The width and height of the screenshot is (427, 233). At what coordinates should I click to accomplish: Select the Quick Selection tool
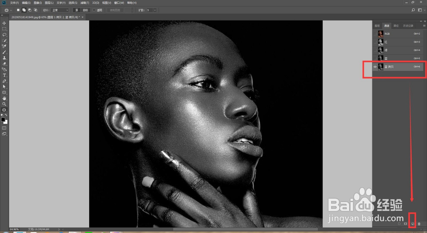pyautogui.click(x=4, y=41)
